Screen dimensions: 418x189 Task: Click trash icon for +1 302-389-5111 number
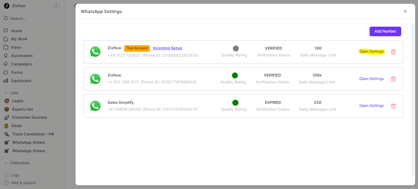coord(393,79)
